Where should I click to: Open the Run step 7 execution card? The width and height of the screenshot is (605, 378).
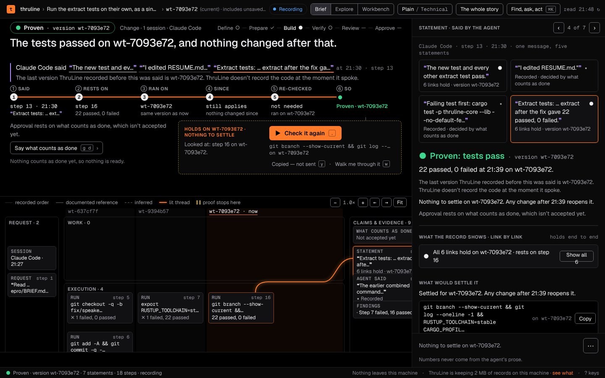point(171,307)
